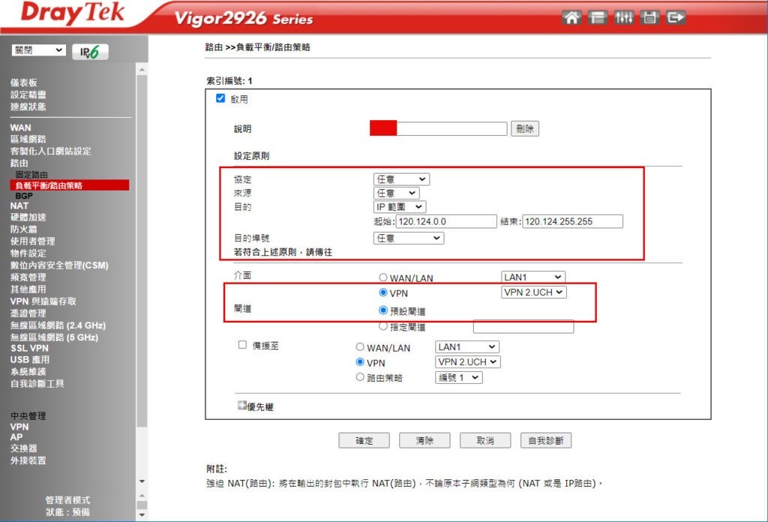
Task: Open 硬體加速 in sidebar
Action: 28,217
